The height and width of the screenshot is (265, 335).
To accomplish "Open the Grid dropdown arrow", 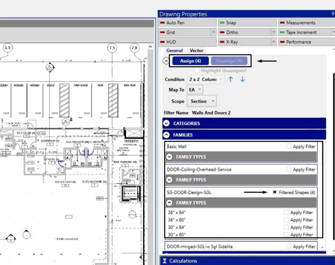I will (213, 32).
